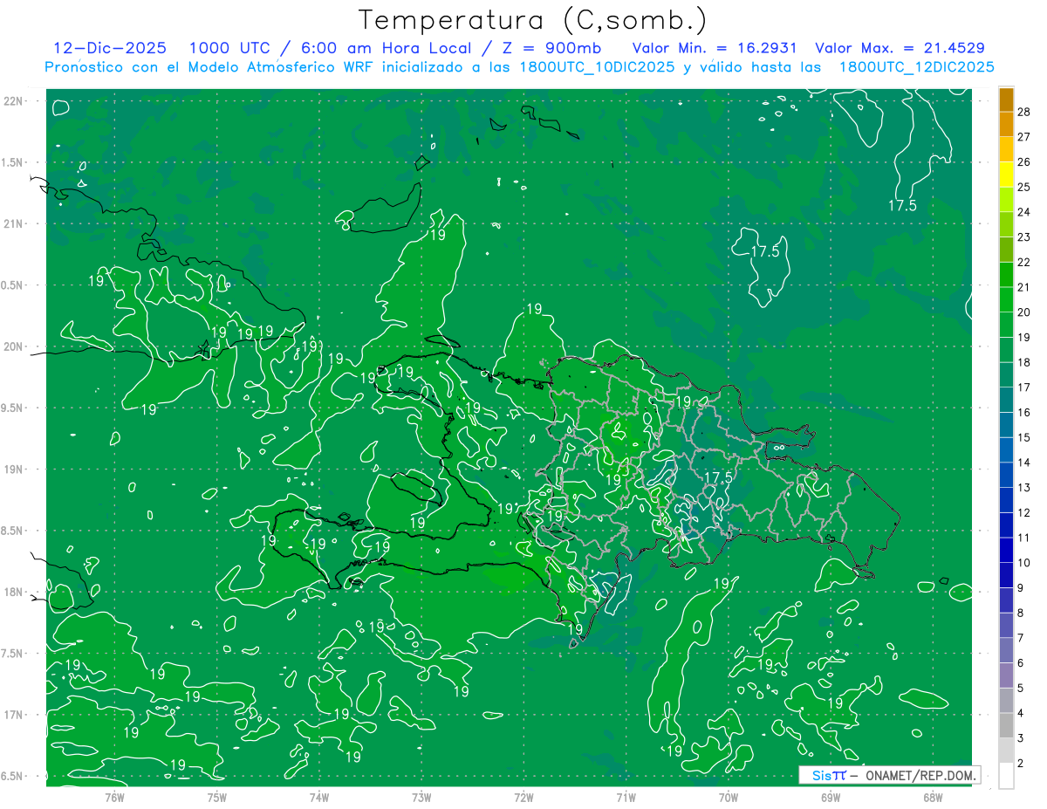Click the '70W' longitude axis label
Image resolution: width=1047 pixels, height=809 pixels.
click(729, 796)
